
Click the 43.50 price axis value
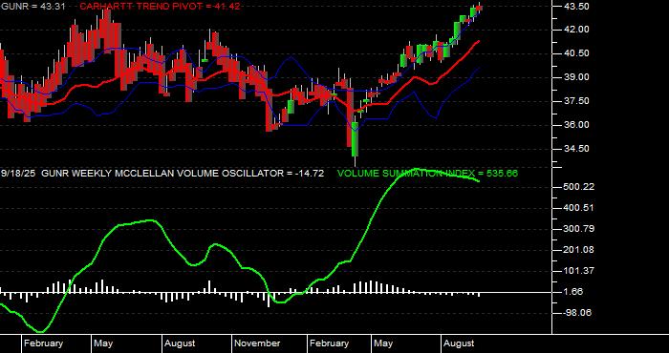[576, 7]
